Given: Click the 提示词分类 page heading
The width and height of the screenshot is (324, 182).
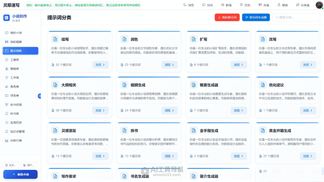Looking at the screenshot, I should click(x=59, y=18).
